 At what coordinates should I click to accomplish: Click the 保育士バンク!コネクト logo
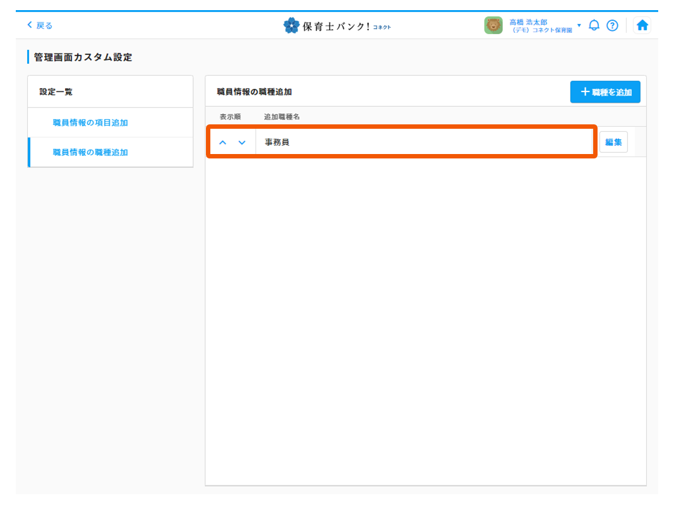[339, 25]
